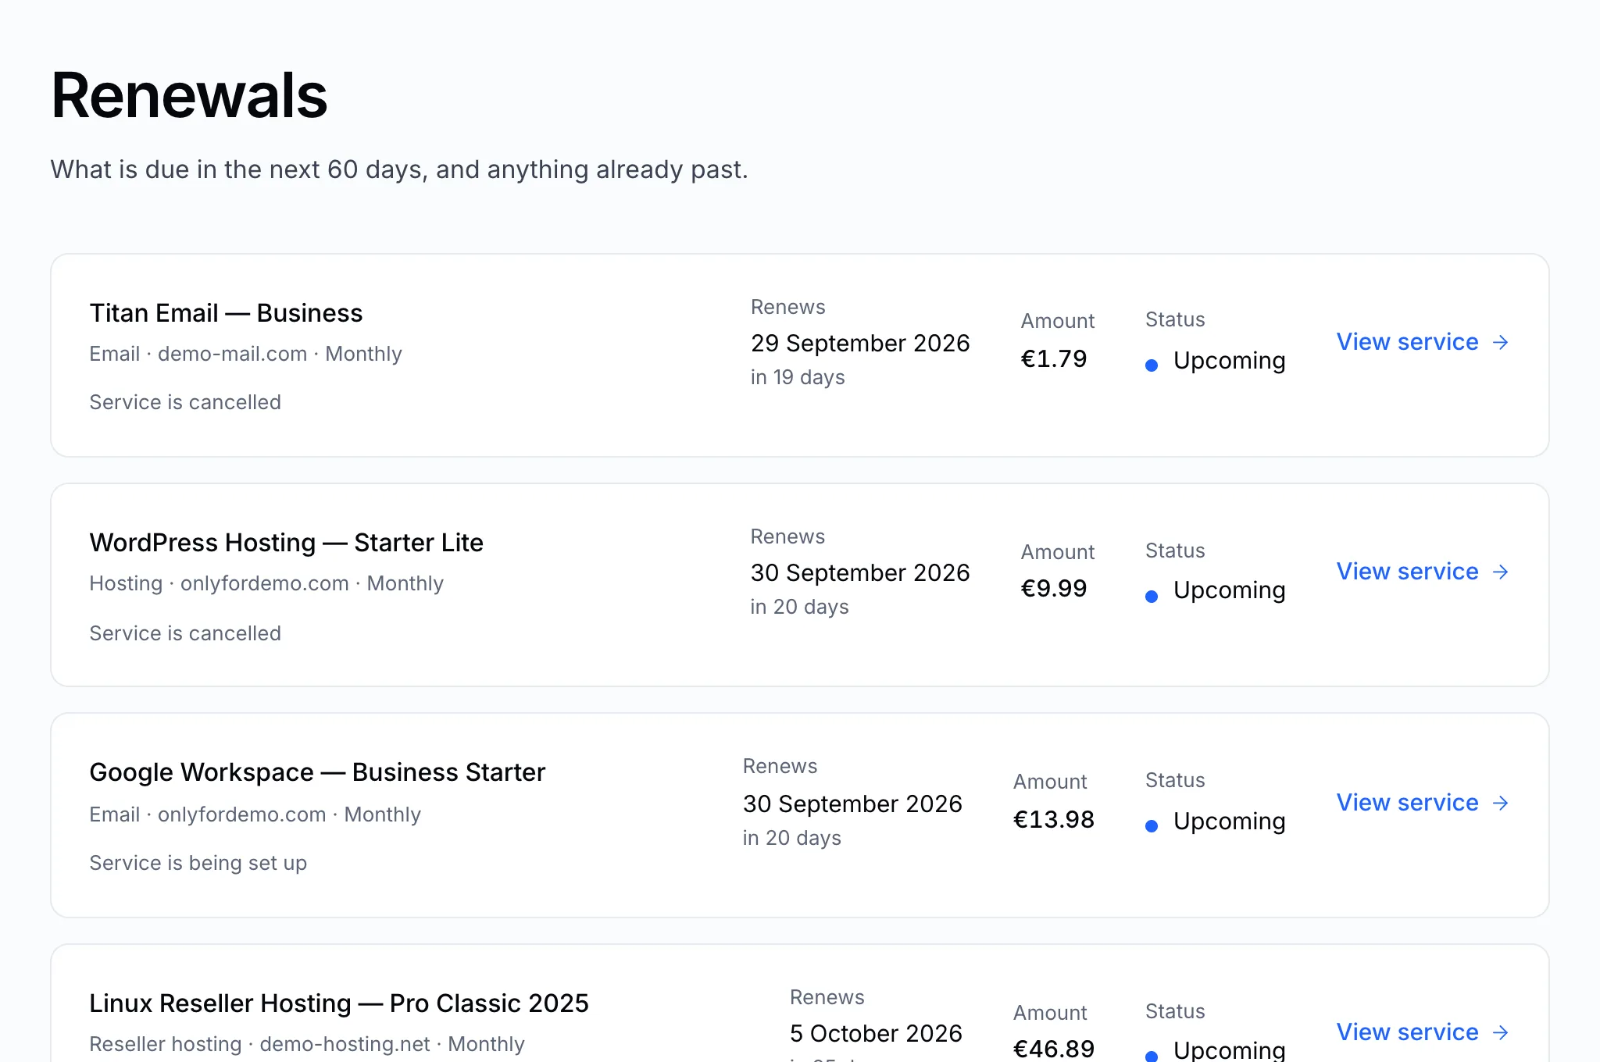Select the 'Google Workspace — Business Starter' title

coord(317,772)
